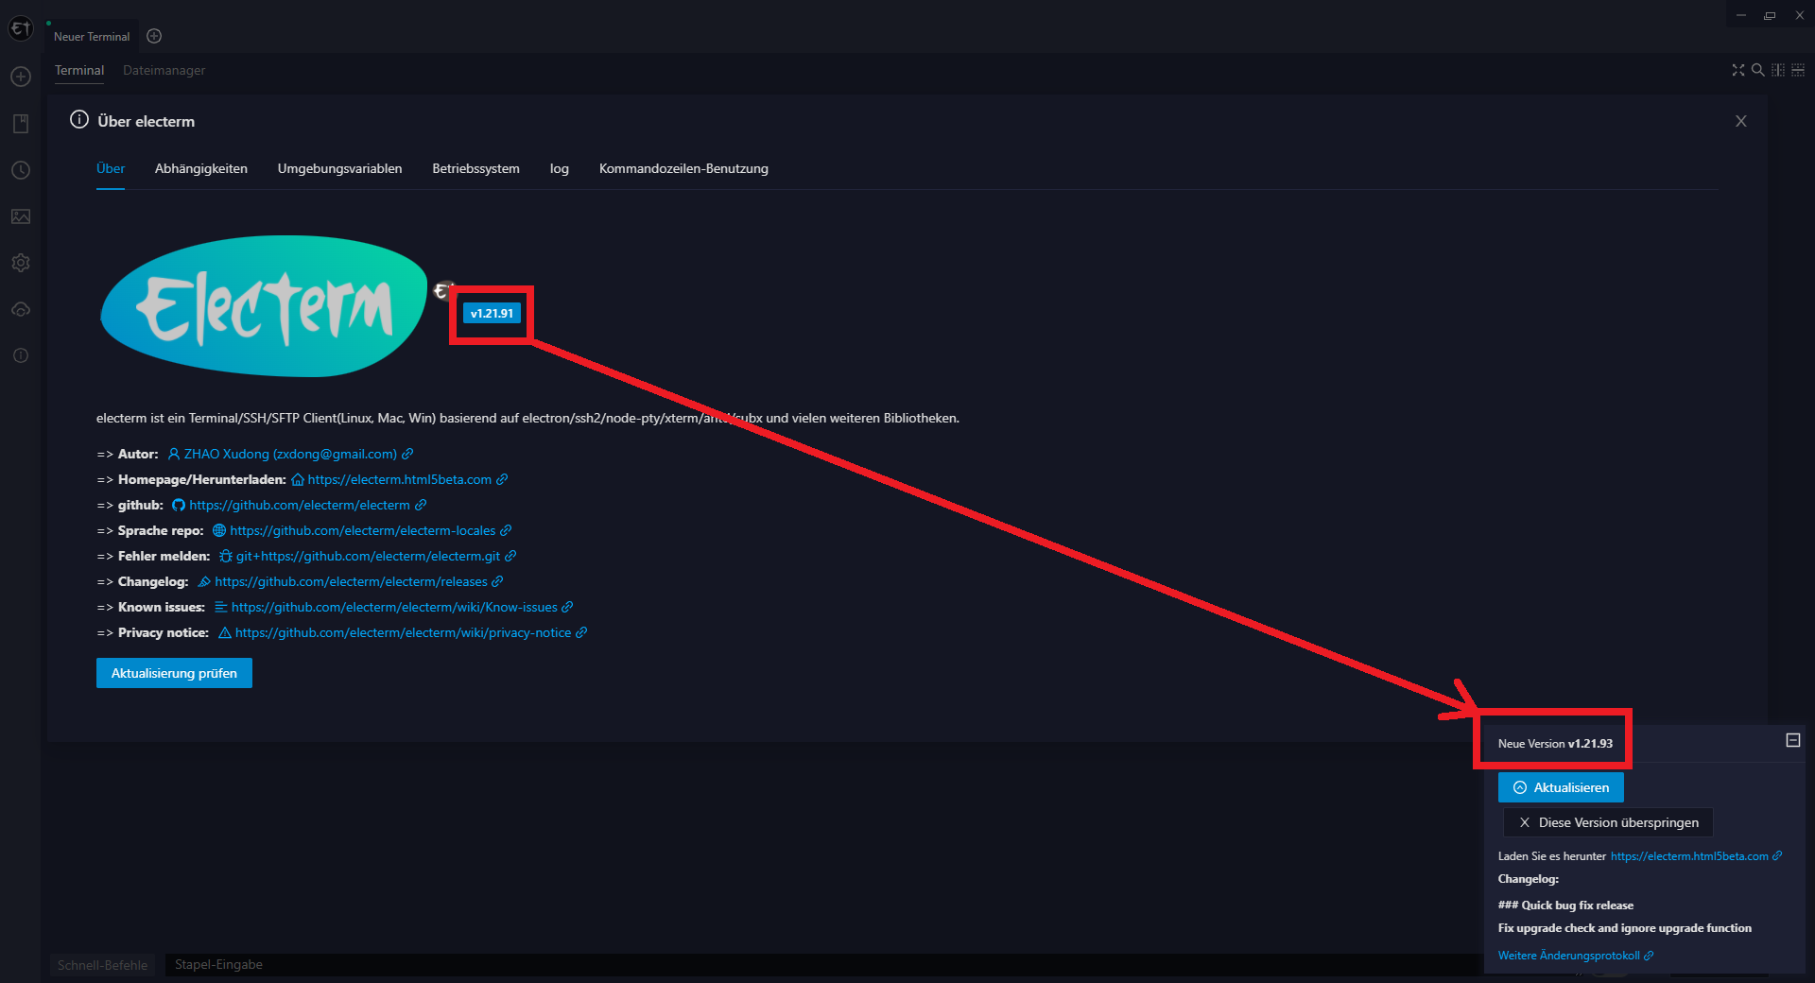1815x983 pixels.
Task: Open the Kommandozeilen-Benutzung tab
Action: (x=683, y=168)
